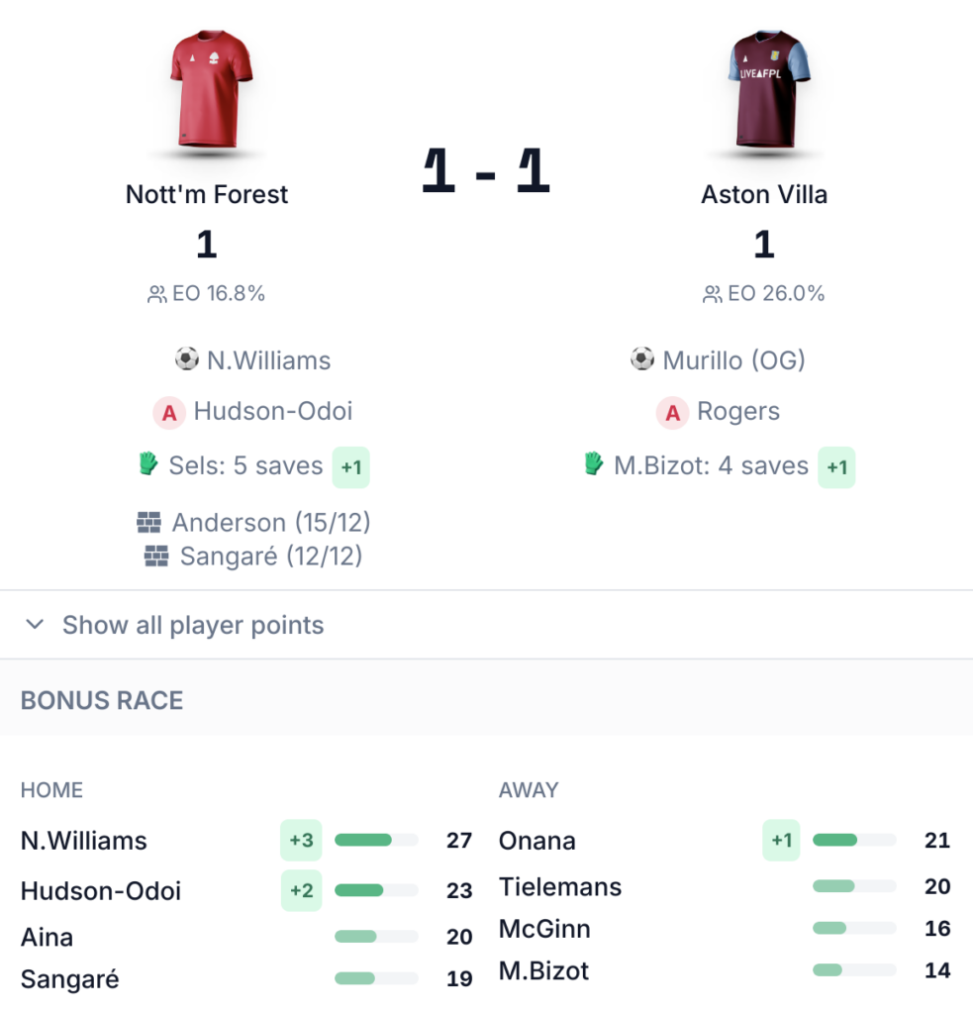
Task: Click the people icon by EO 16.8%
Action: [156, 294]
